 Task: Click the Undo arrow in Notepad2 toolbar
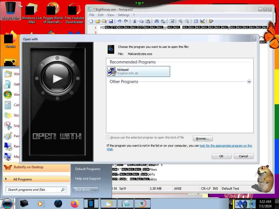pos(119,21)
